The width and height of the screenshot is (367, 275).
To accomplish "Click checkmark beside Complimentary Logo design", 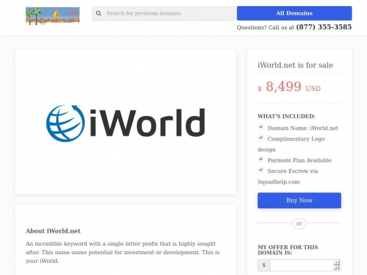I will [x=261, y=137].
